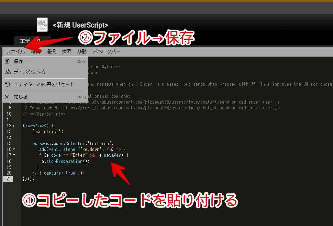Open the ファイル menu
The image size is (333, 226).
coord(15,51)
